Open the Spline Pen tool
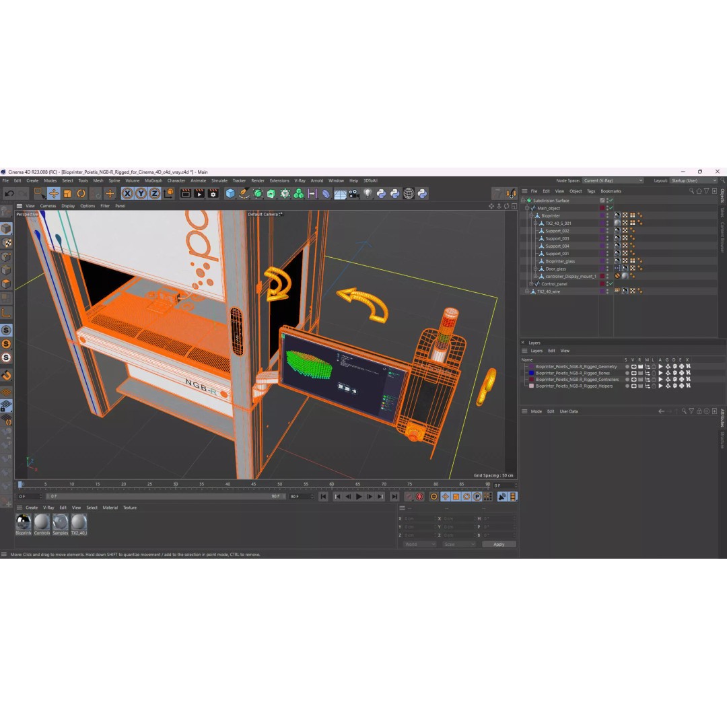The image size is (727, 727). tap(244, 194)
